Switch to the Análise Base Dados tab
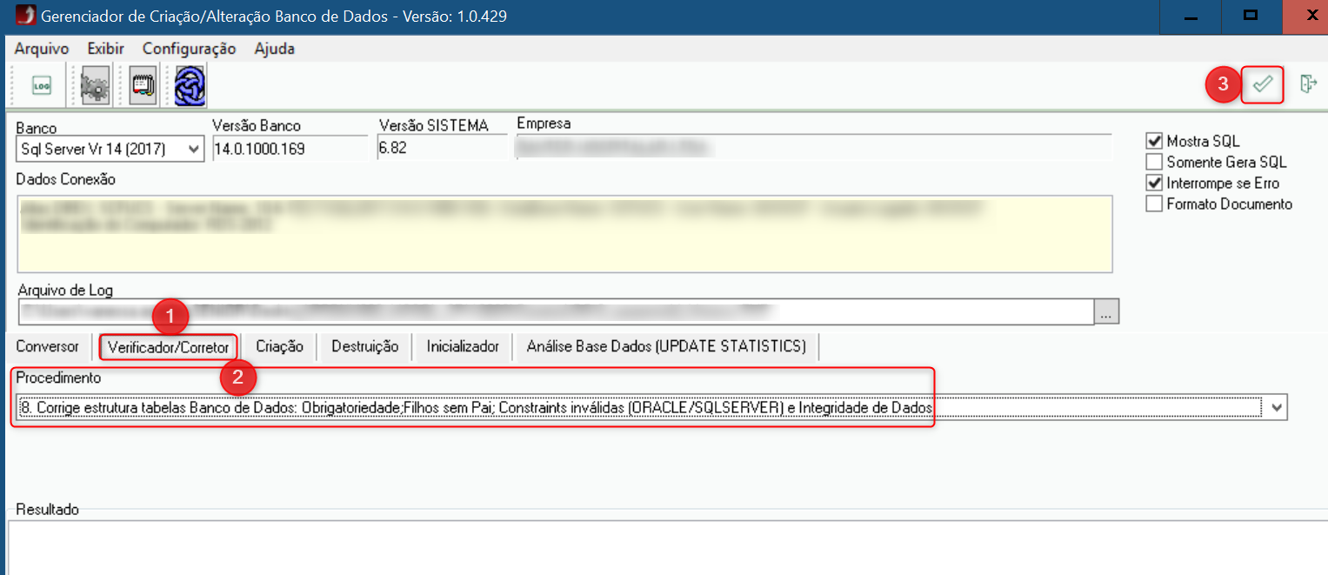 pyautogui.click(x=666, y=346)
